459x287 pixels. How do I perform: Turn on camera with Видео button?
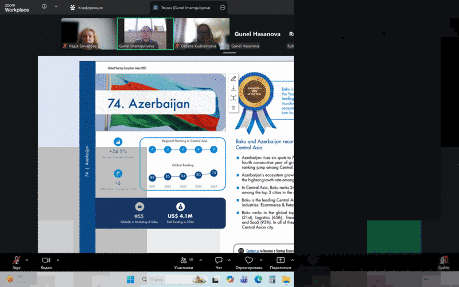[x=46, y=260]
